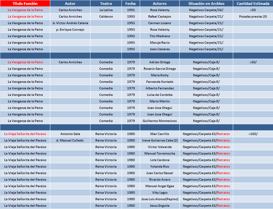Click the 'Situación en Archivo' header

point(206,4)
